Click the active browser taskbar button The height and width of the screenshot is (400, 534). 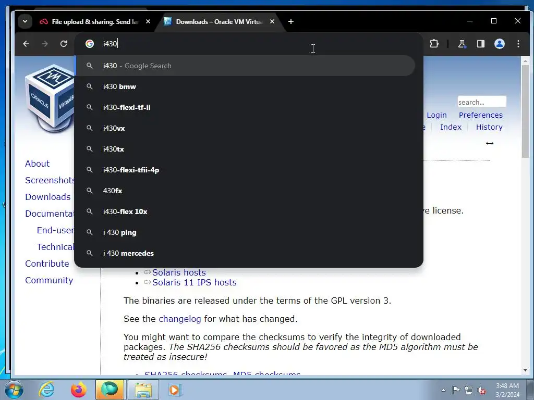110,390
